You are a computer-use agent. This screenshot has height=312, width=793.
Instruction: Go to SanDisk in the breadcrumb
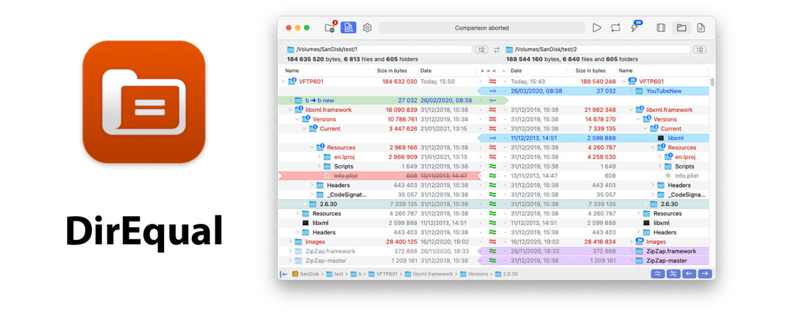pyautogui.click(x=306, y=274)
